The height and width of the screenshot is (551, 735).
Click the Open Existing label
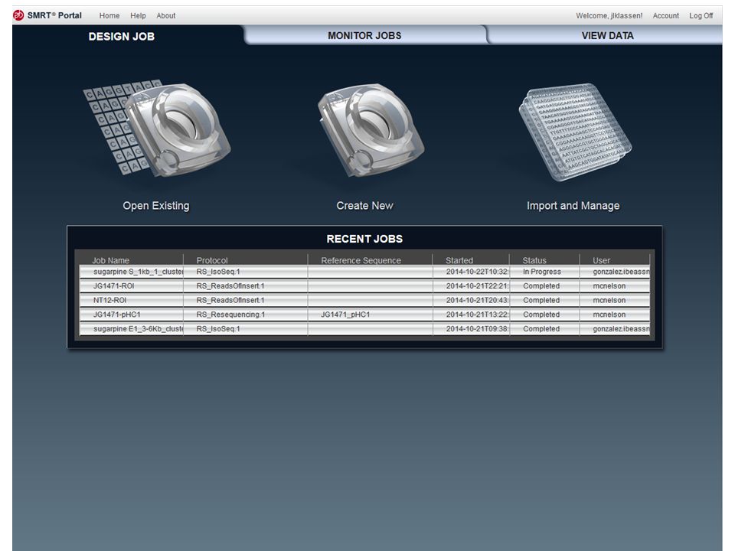pos(156,206)
